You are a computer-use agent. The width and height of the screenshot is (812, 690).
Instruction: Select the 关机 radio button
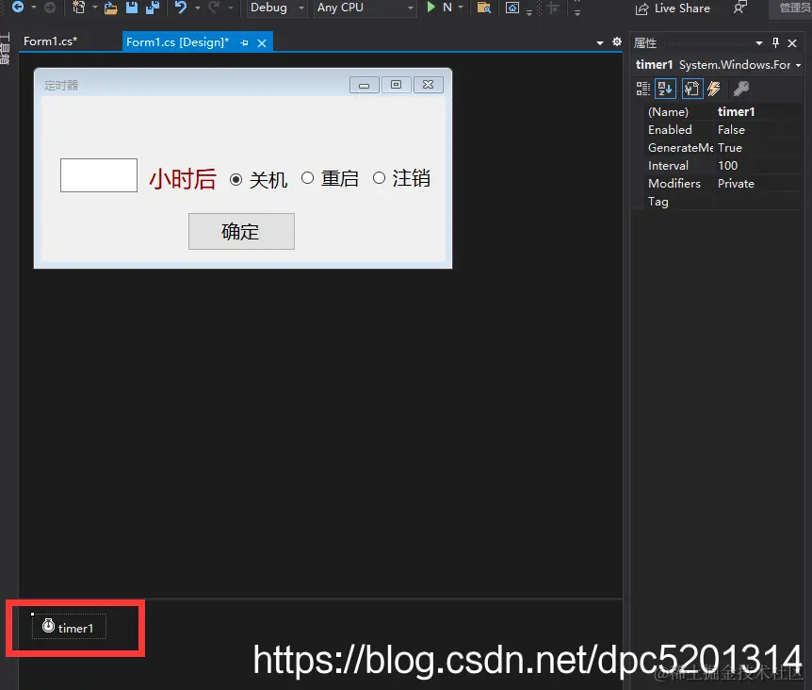coord(235,180)
